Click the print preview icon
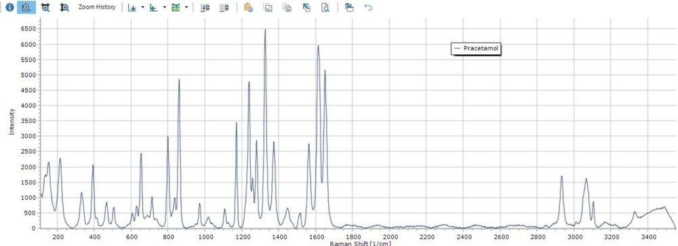 click(x=325, y=7)
